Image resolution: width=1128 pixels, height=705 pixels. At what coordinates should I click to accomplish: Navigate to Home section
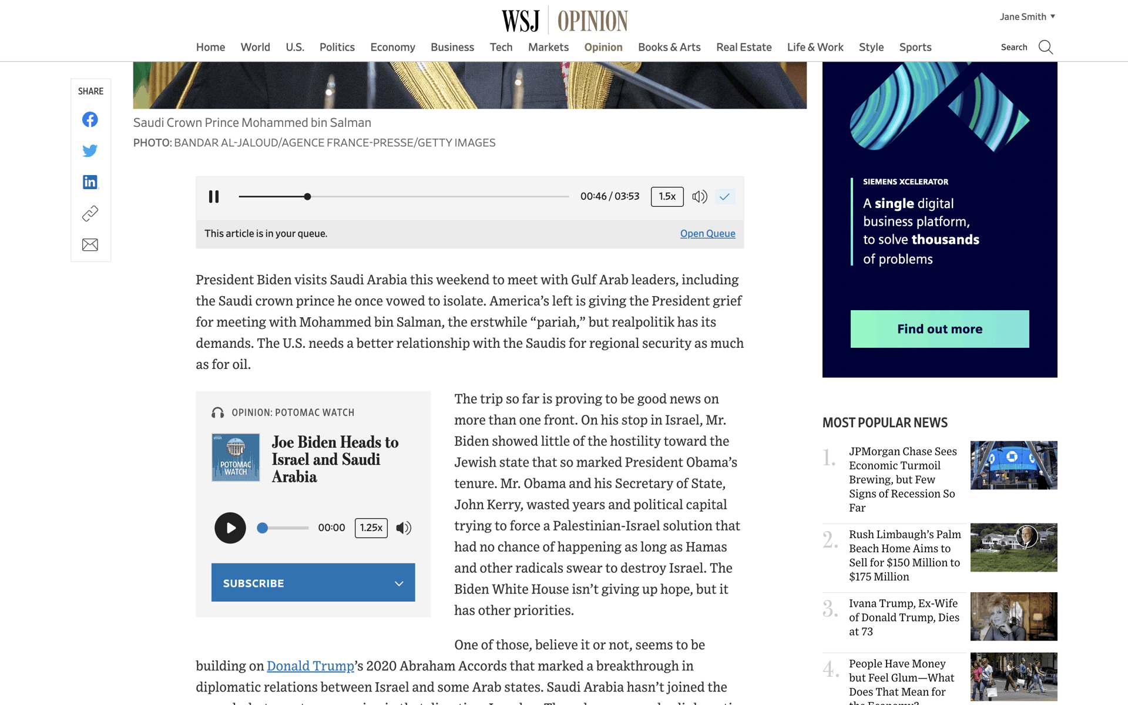[210, 47]
